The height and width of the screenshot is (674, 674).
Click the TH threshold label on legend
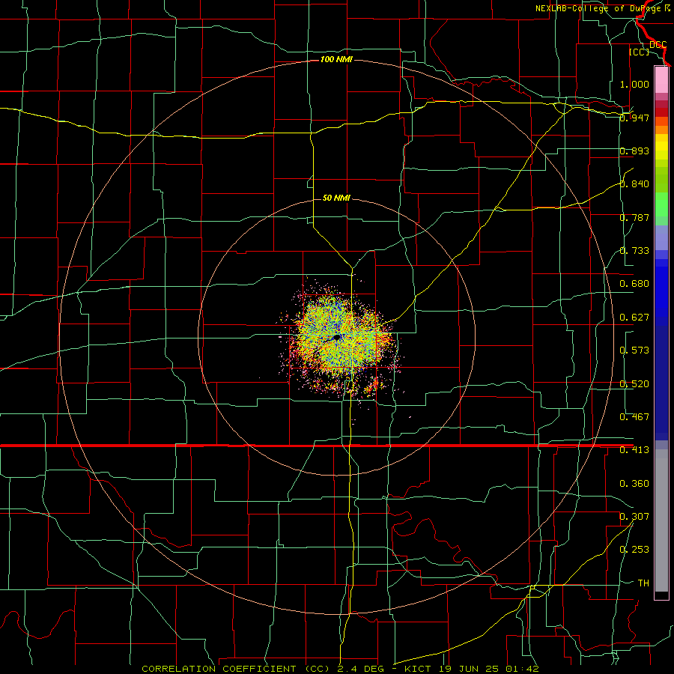(643, 583)
